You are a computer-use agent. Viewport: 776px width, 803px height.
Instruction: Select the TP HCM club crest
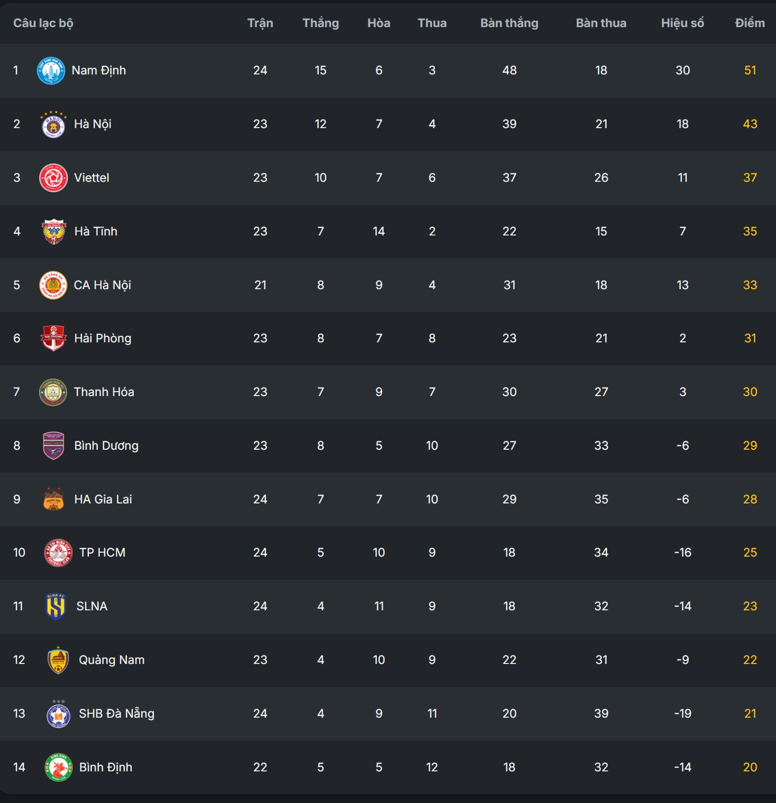click(58, 553)
